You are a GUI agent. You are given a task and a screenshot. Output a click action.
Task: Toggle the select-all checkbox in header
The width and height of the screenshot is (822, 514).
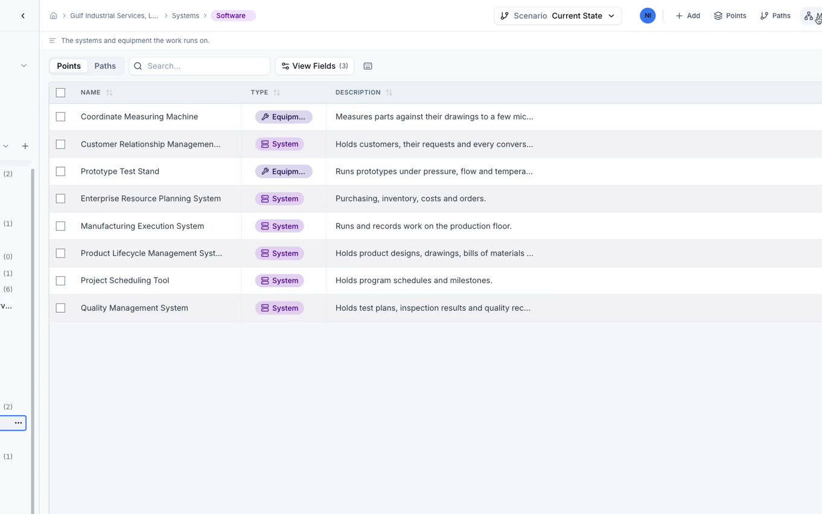click(x=60, y=92)
